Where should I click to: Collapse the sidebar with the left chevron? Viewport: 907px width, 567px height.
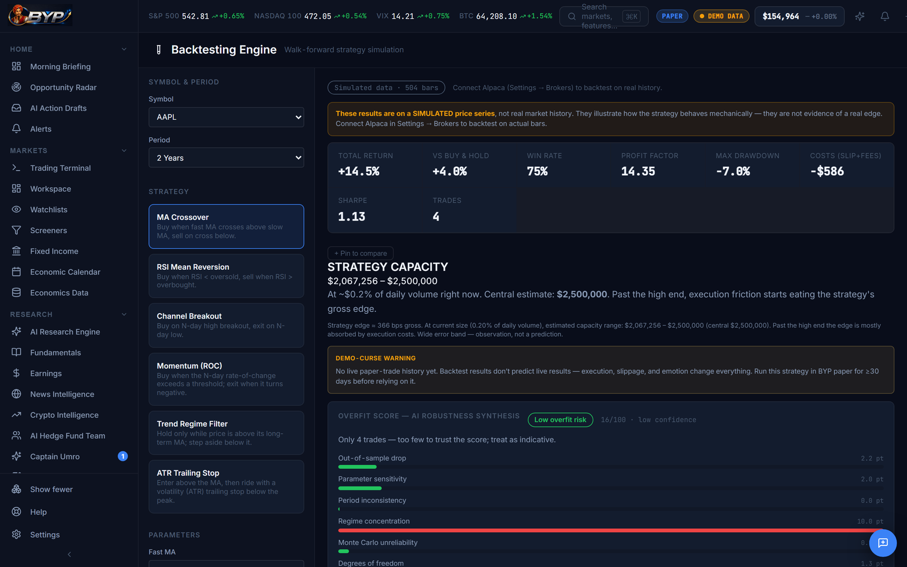click(69, 555)
